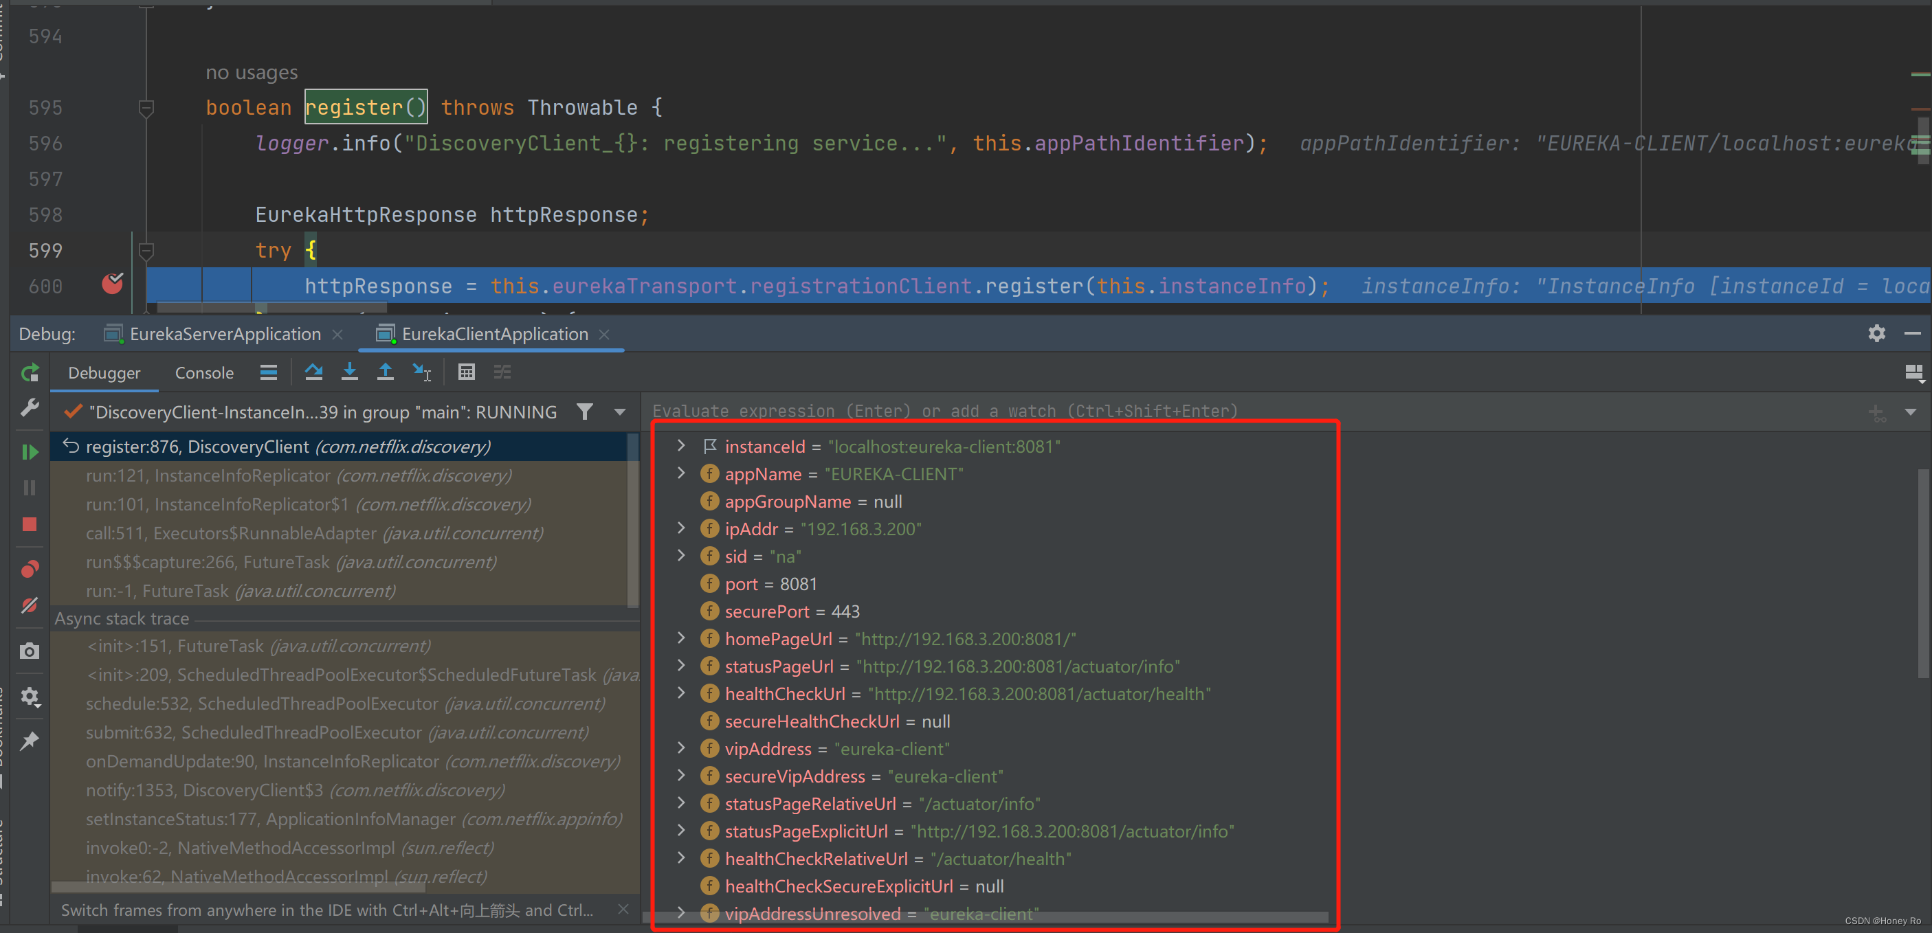Click the add watch plus icon
This screenshot has height=933, width=1932.
pyautogui.click(x=1876, y=412)
